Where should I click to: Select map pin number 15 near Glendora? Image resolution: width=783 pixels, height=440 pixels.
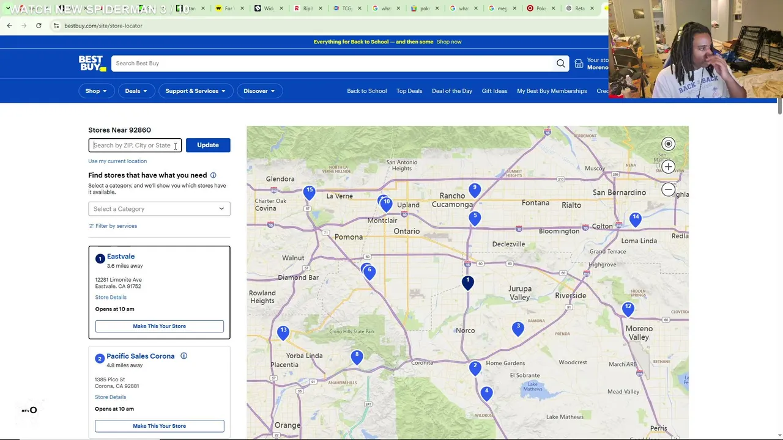pyautogui.click(x=310, y=193)
